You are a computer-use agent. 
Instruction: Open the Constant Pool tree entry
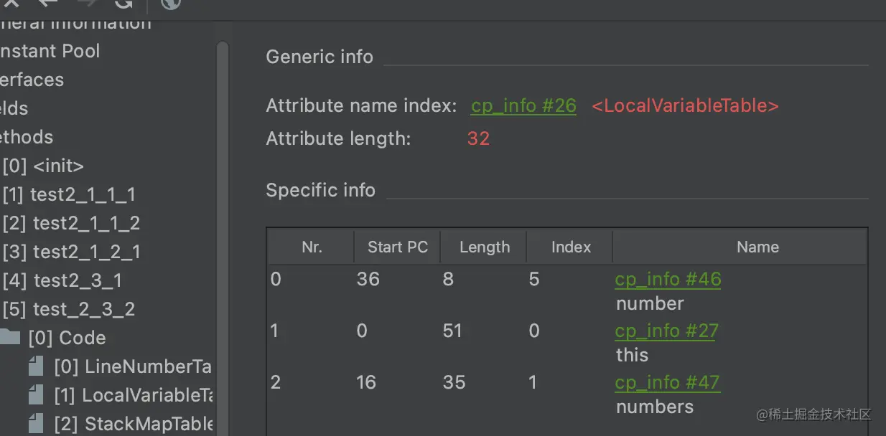click(x=49, y=52)
